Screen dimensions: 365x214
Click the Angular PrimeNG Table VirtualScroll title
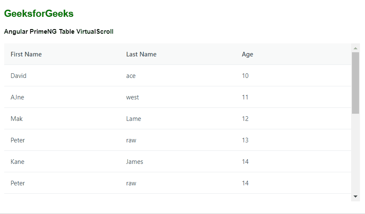[59, 32]
